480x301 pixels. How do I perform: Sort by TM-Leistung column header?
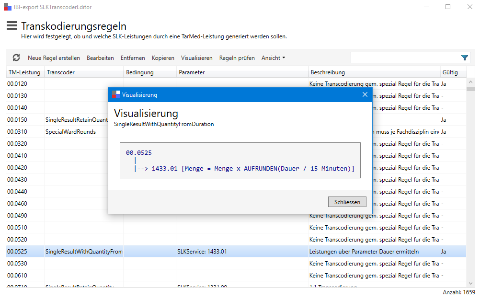pos(24,72)
